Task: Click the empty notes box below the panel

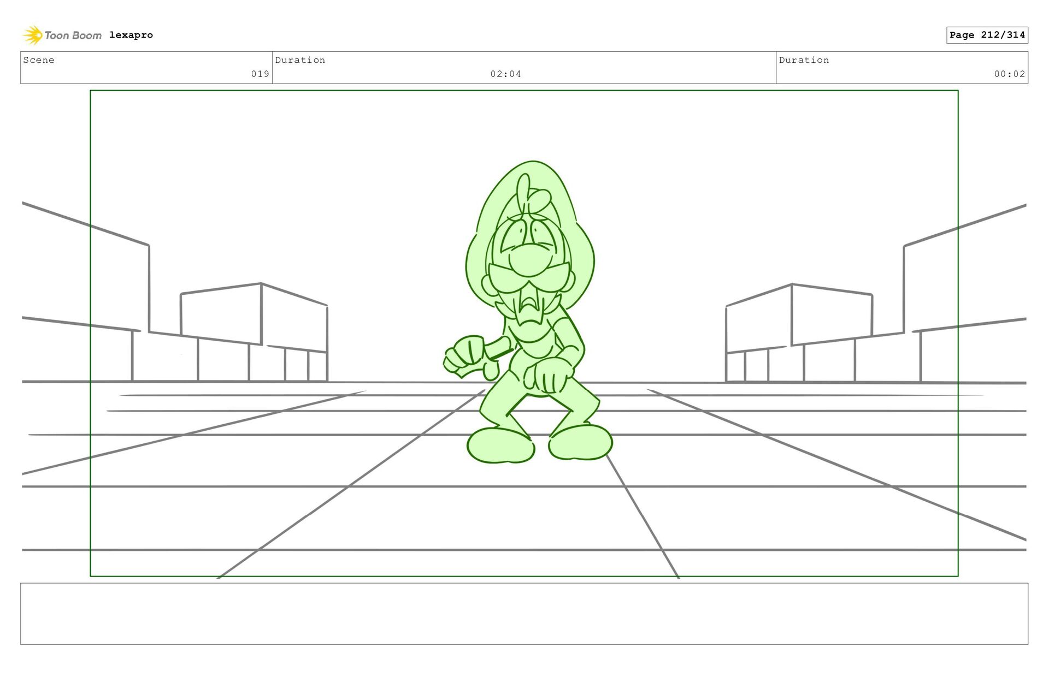Action: tap(524, 614)
